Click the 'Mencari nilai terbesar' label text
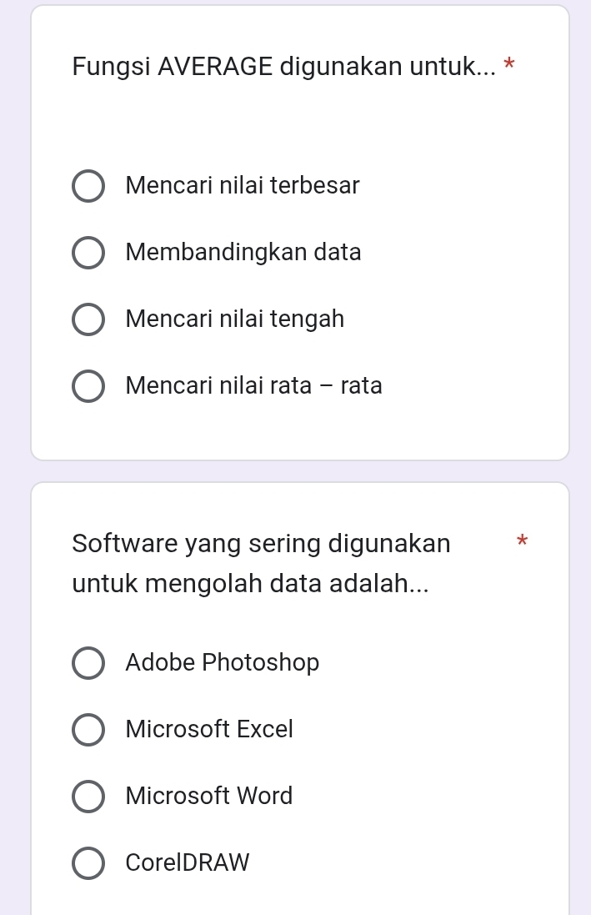Viewport: 591px width, 915px height. point(243,185)
